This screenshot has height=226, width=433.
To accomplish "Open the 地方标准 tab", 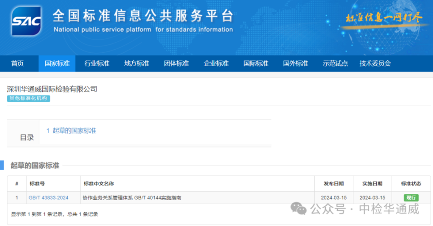I will (x=136, y=63).
